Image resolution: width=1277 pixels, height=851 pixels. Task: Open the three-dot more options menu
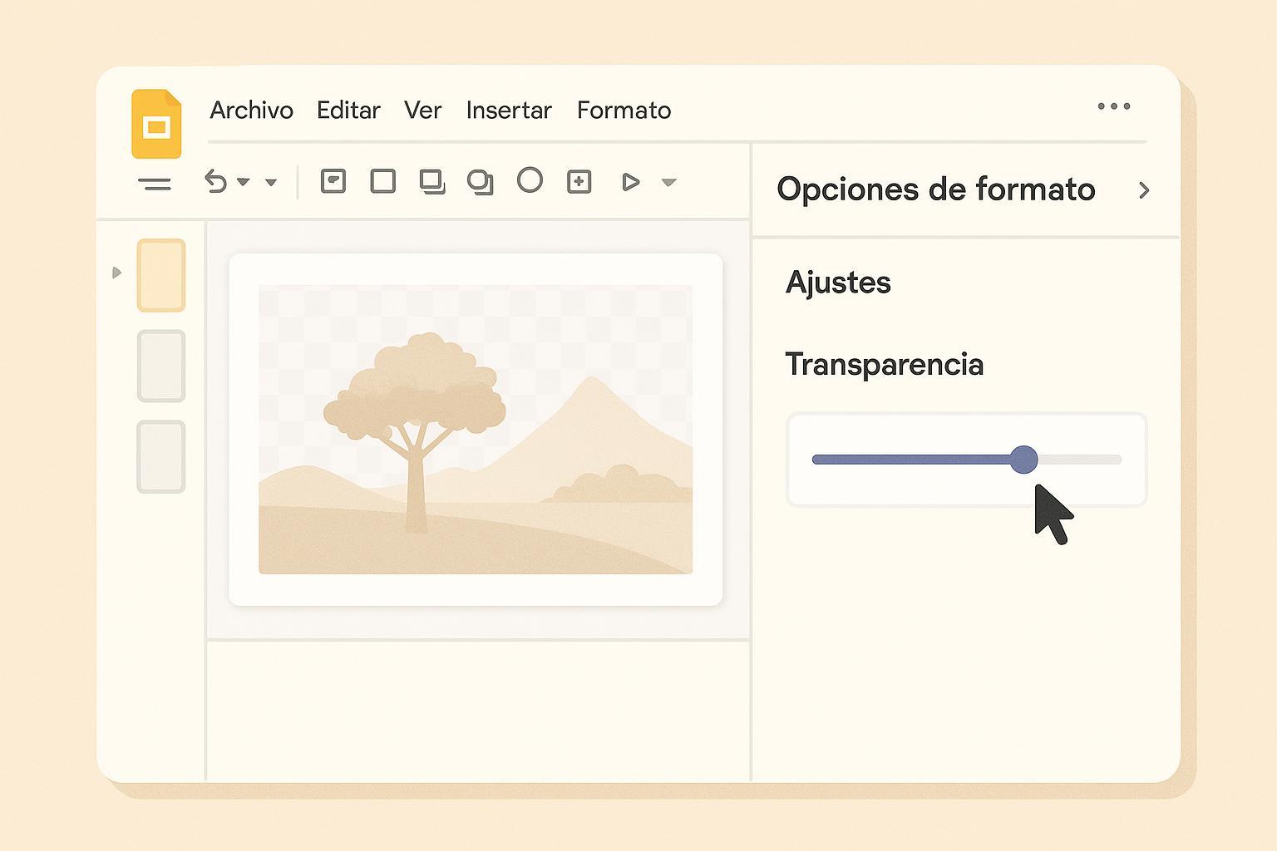click(1113, 106)
